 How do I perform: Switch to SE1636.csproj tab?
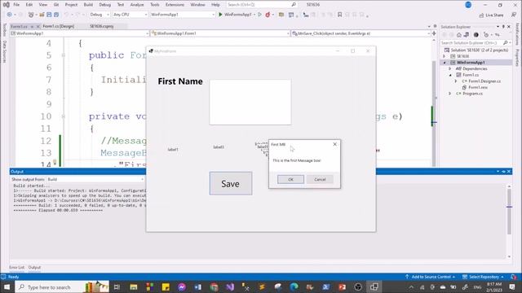click(102, 26)
